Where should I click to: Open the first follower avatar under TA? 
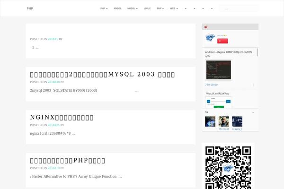click(210, 121)
